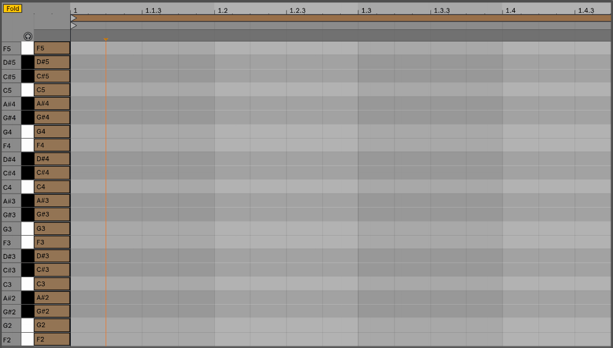Click the orange insert marker triangle
613x348 pixels.
106,40
